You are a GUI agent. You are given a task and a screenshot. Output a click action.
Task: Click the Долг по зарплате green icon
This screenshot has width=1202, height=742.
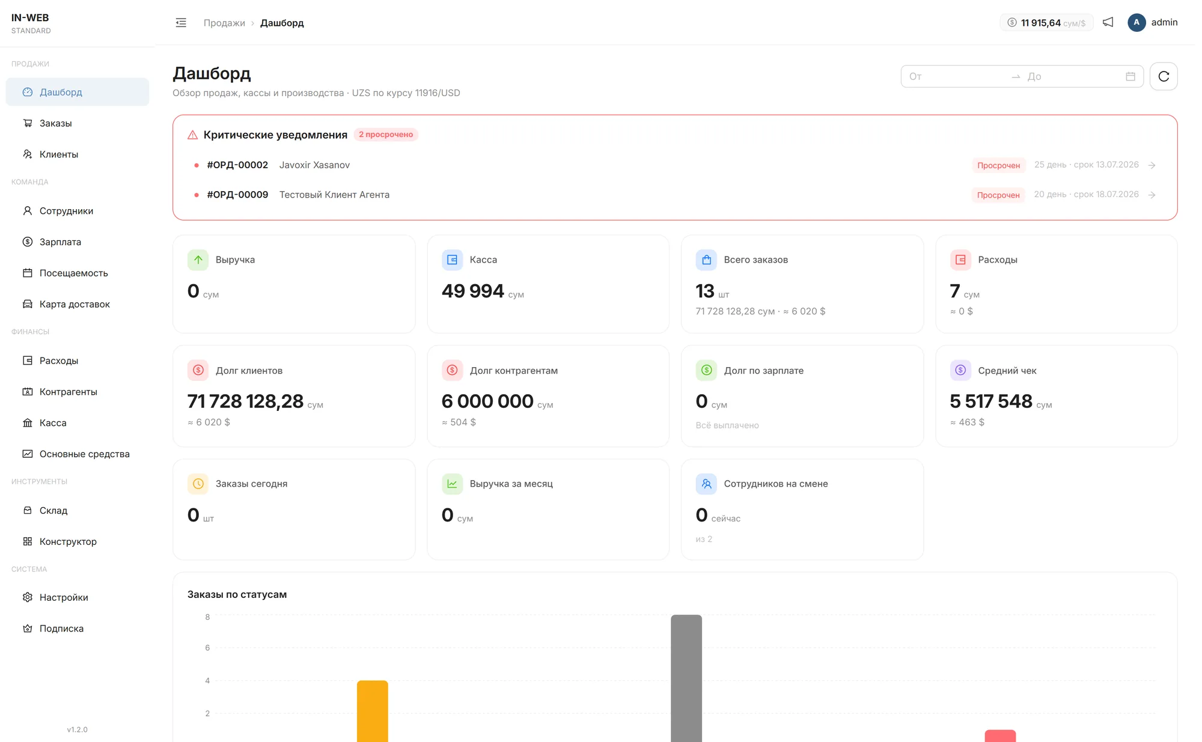(707, 370)
